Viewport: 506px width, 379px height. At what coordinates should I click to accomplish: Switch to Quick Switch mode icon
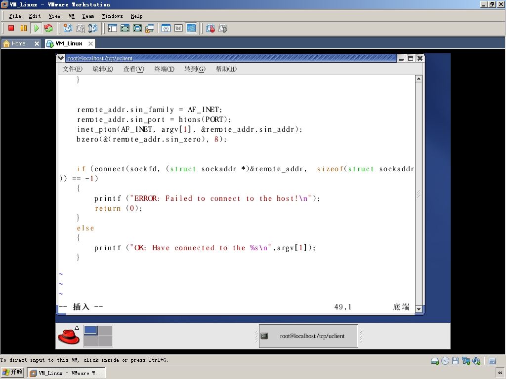point(125,28)
